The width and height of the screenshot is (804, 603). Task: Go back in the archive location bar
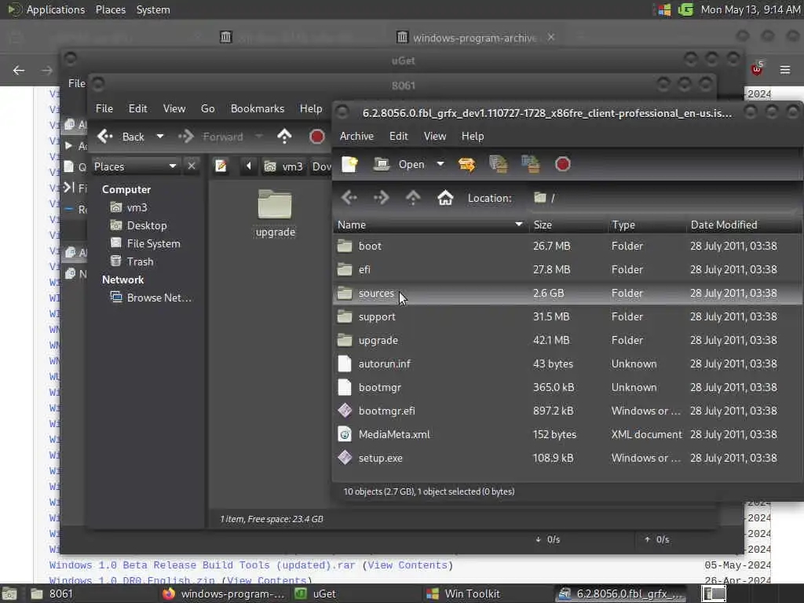click(349, 197)
